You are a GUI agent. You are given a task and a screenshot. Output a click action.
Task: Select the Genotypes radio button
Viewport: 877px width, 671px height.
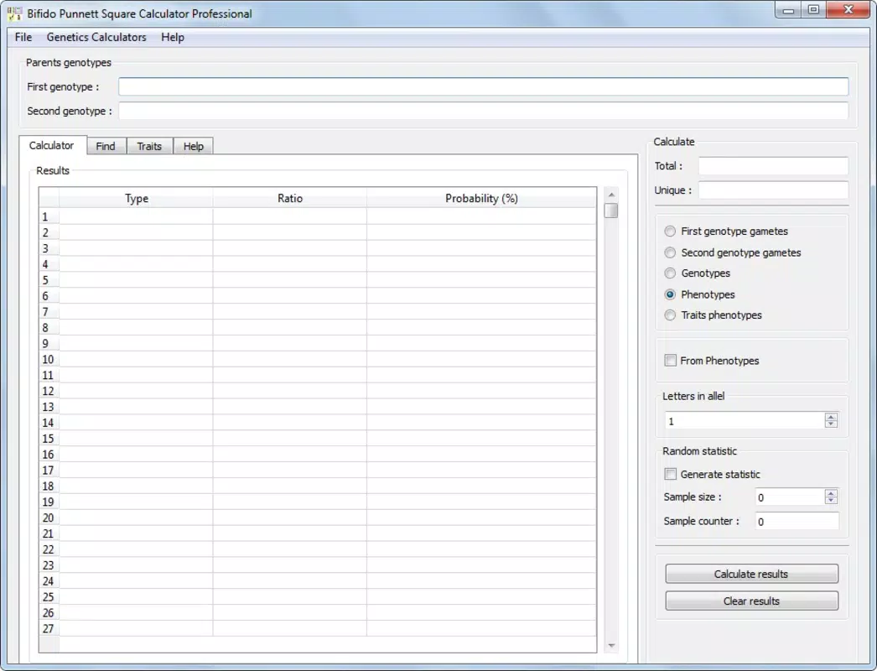[670, 273]
